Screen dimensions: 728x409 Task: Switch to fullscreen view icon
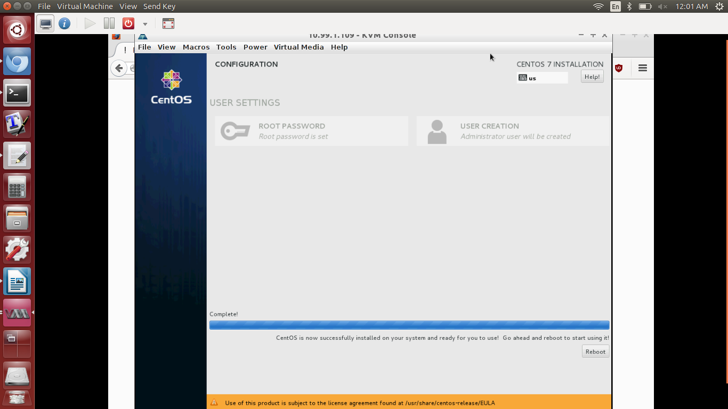coord(168,23)
